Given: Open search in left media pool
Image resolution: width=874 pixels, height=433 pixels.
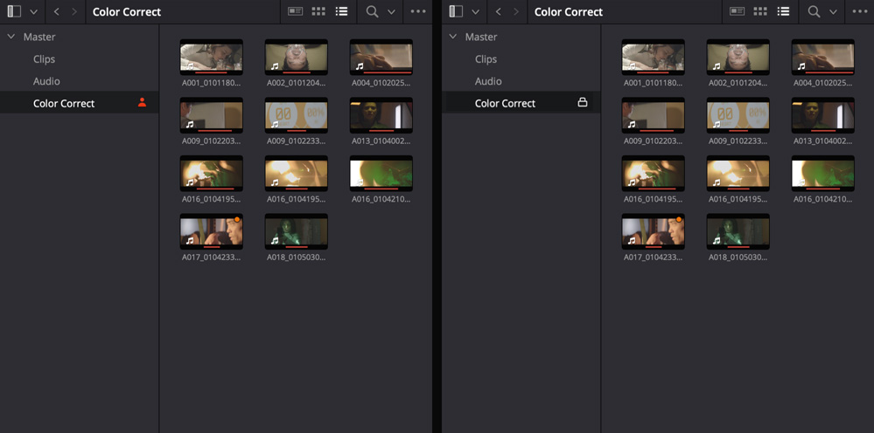Looking at the screenshot, I should pyautogui.click(x=373, y=11).
